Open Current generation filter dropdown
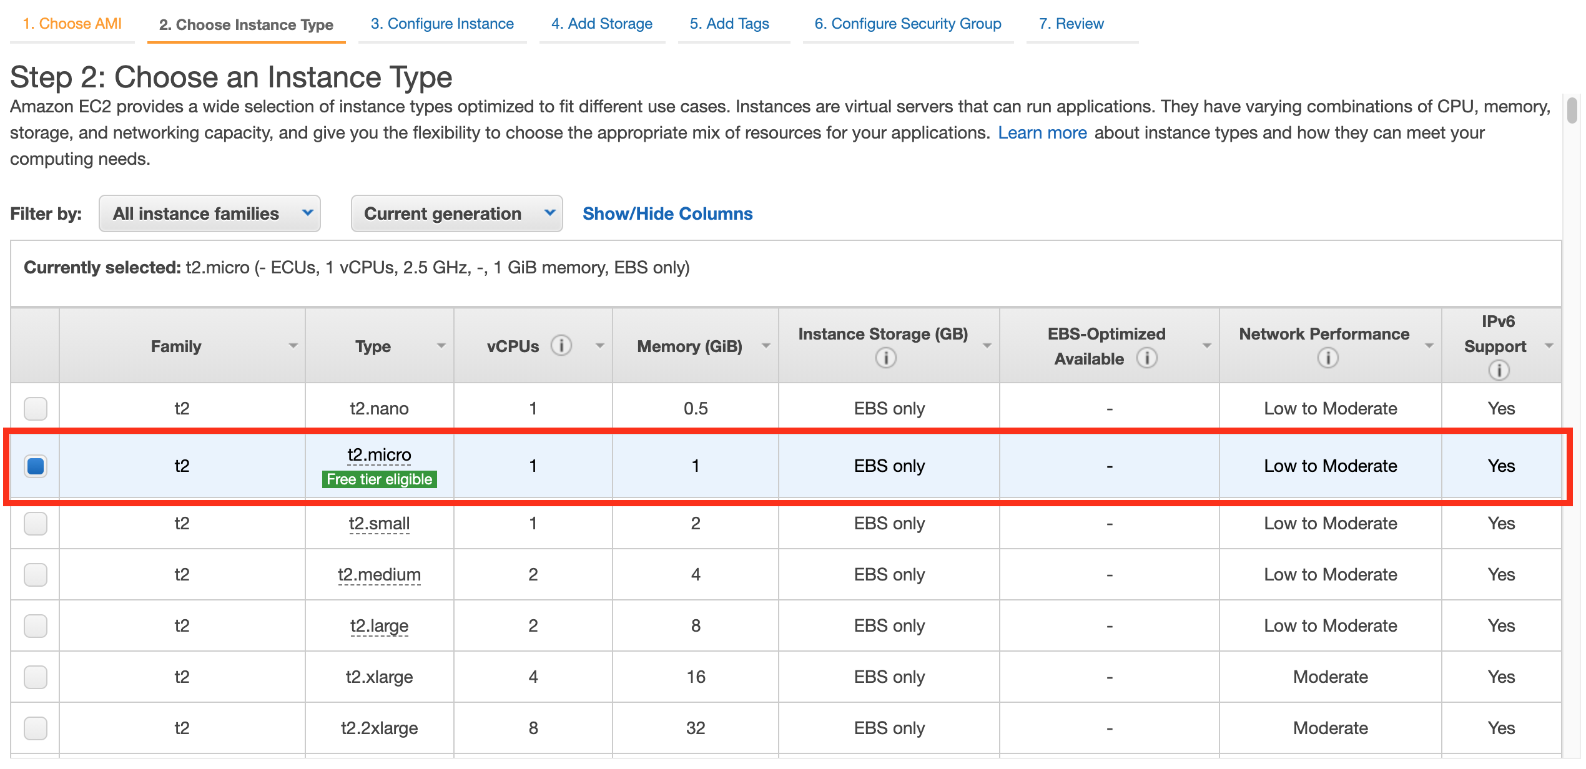The width and height of the screenshot is (1586, 769). pyautogui.click(x=456, y=214)
